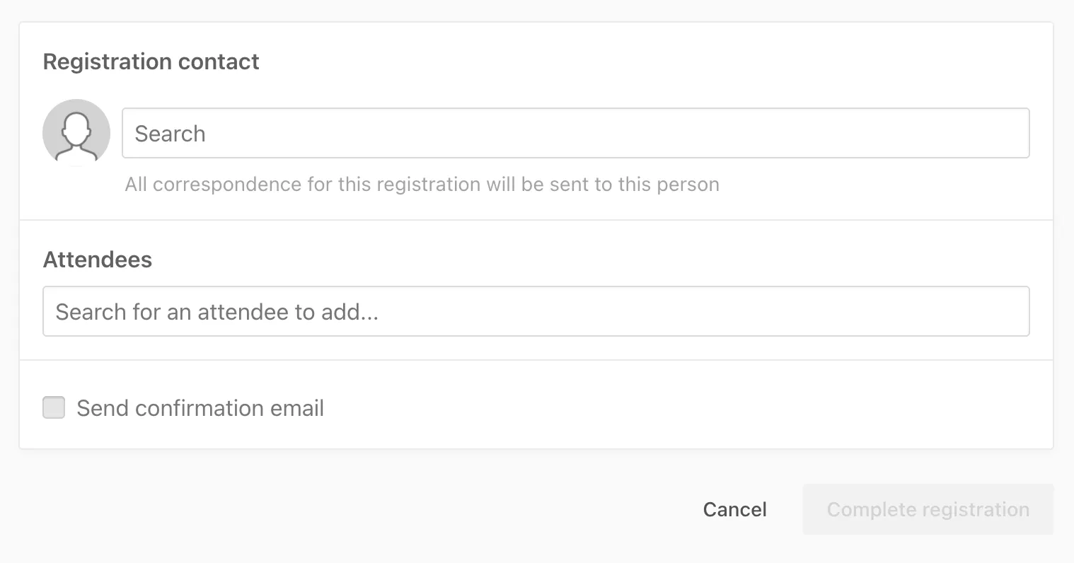Focus the Registration contact Search field
The height and width of the screenshot is (563, 1074).
point(575,133)
